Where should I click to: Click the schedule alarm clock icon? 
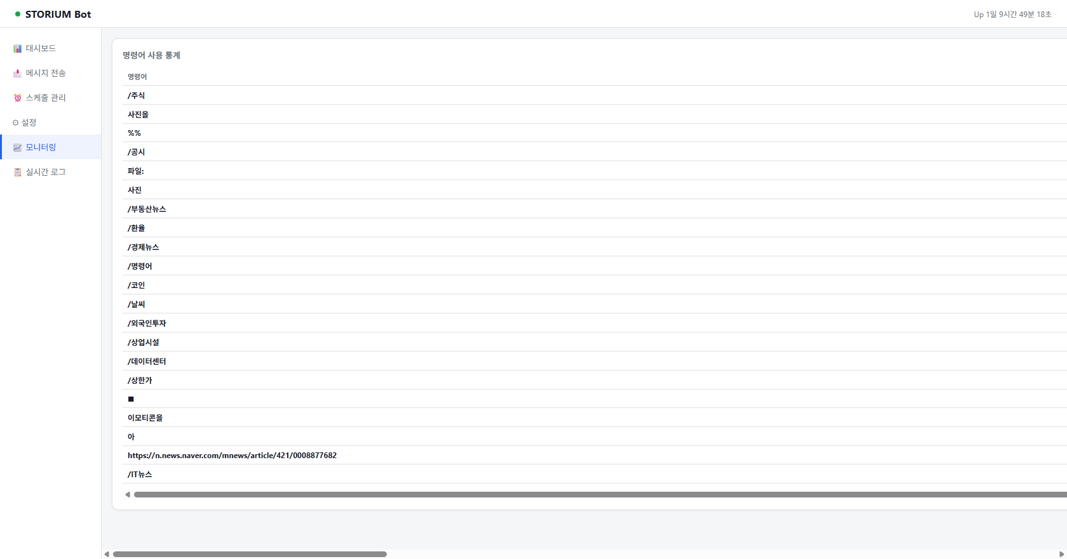[x=18, y=98]
